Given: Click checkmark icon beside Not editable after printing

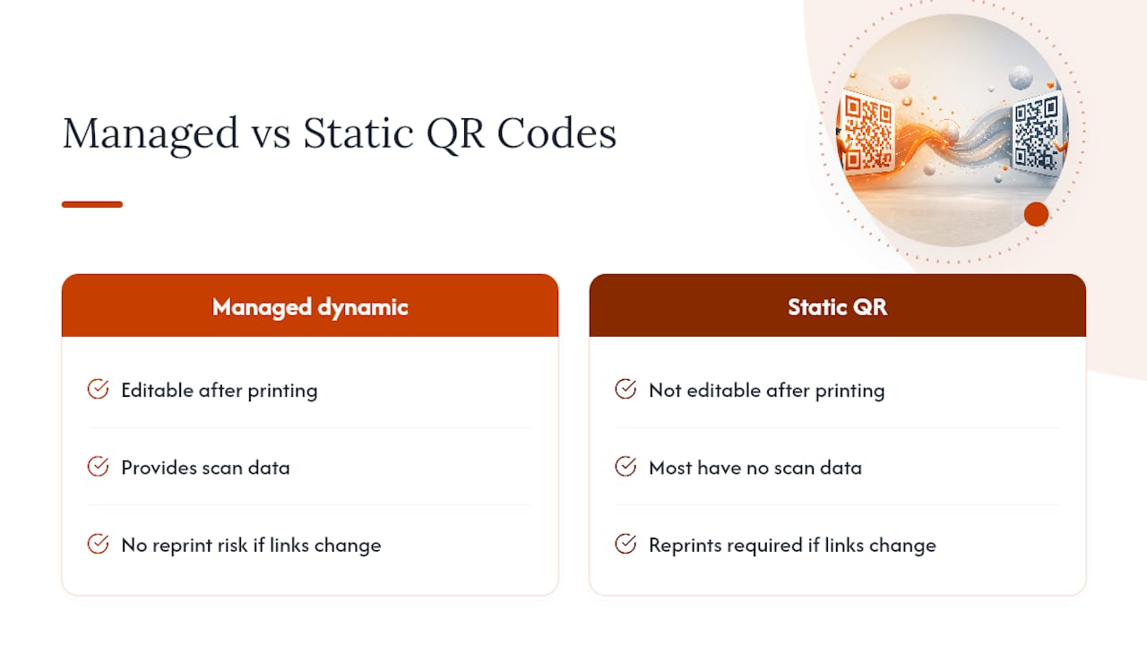Looking at the screenshot, I should [x=625, y=390].
